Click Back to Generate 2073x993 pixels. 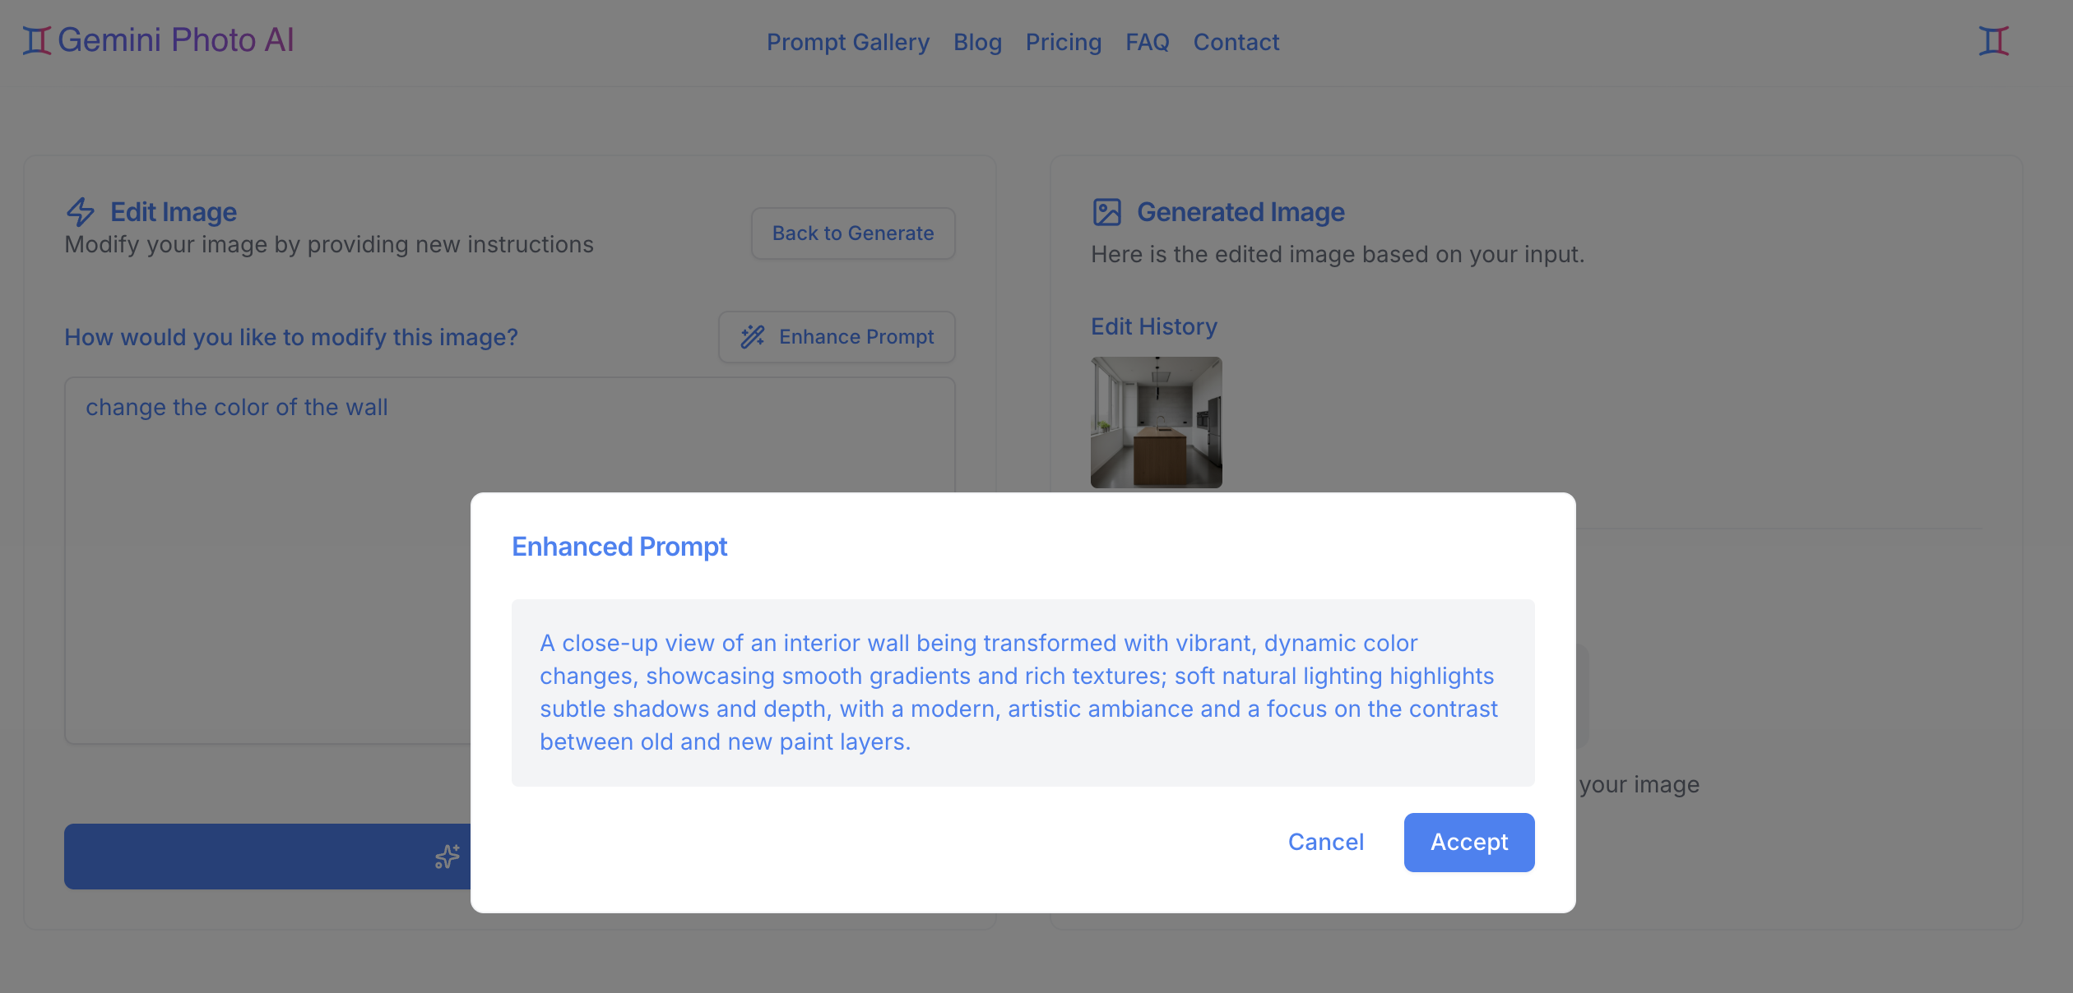click(x=852, y=233)
